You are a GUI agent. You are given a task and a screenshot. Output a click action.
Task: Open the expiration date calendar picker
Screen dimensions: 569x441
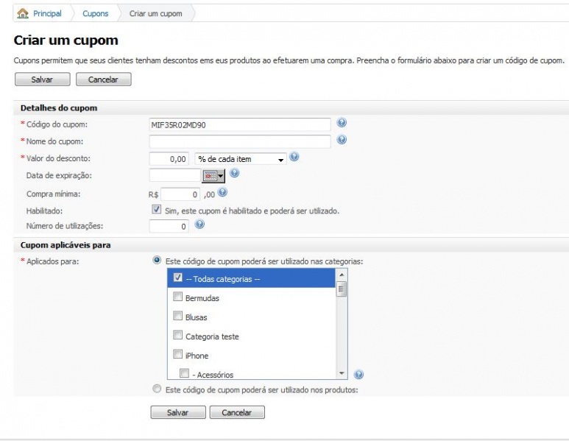tap(213, 176)
